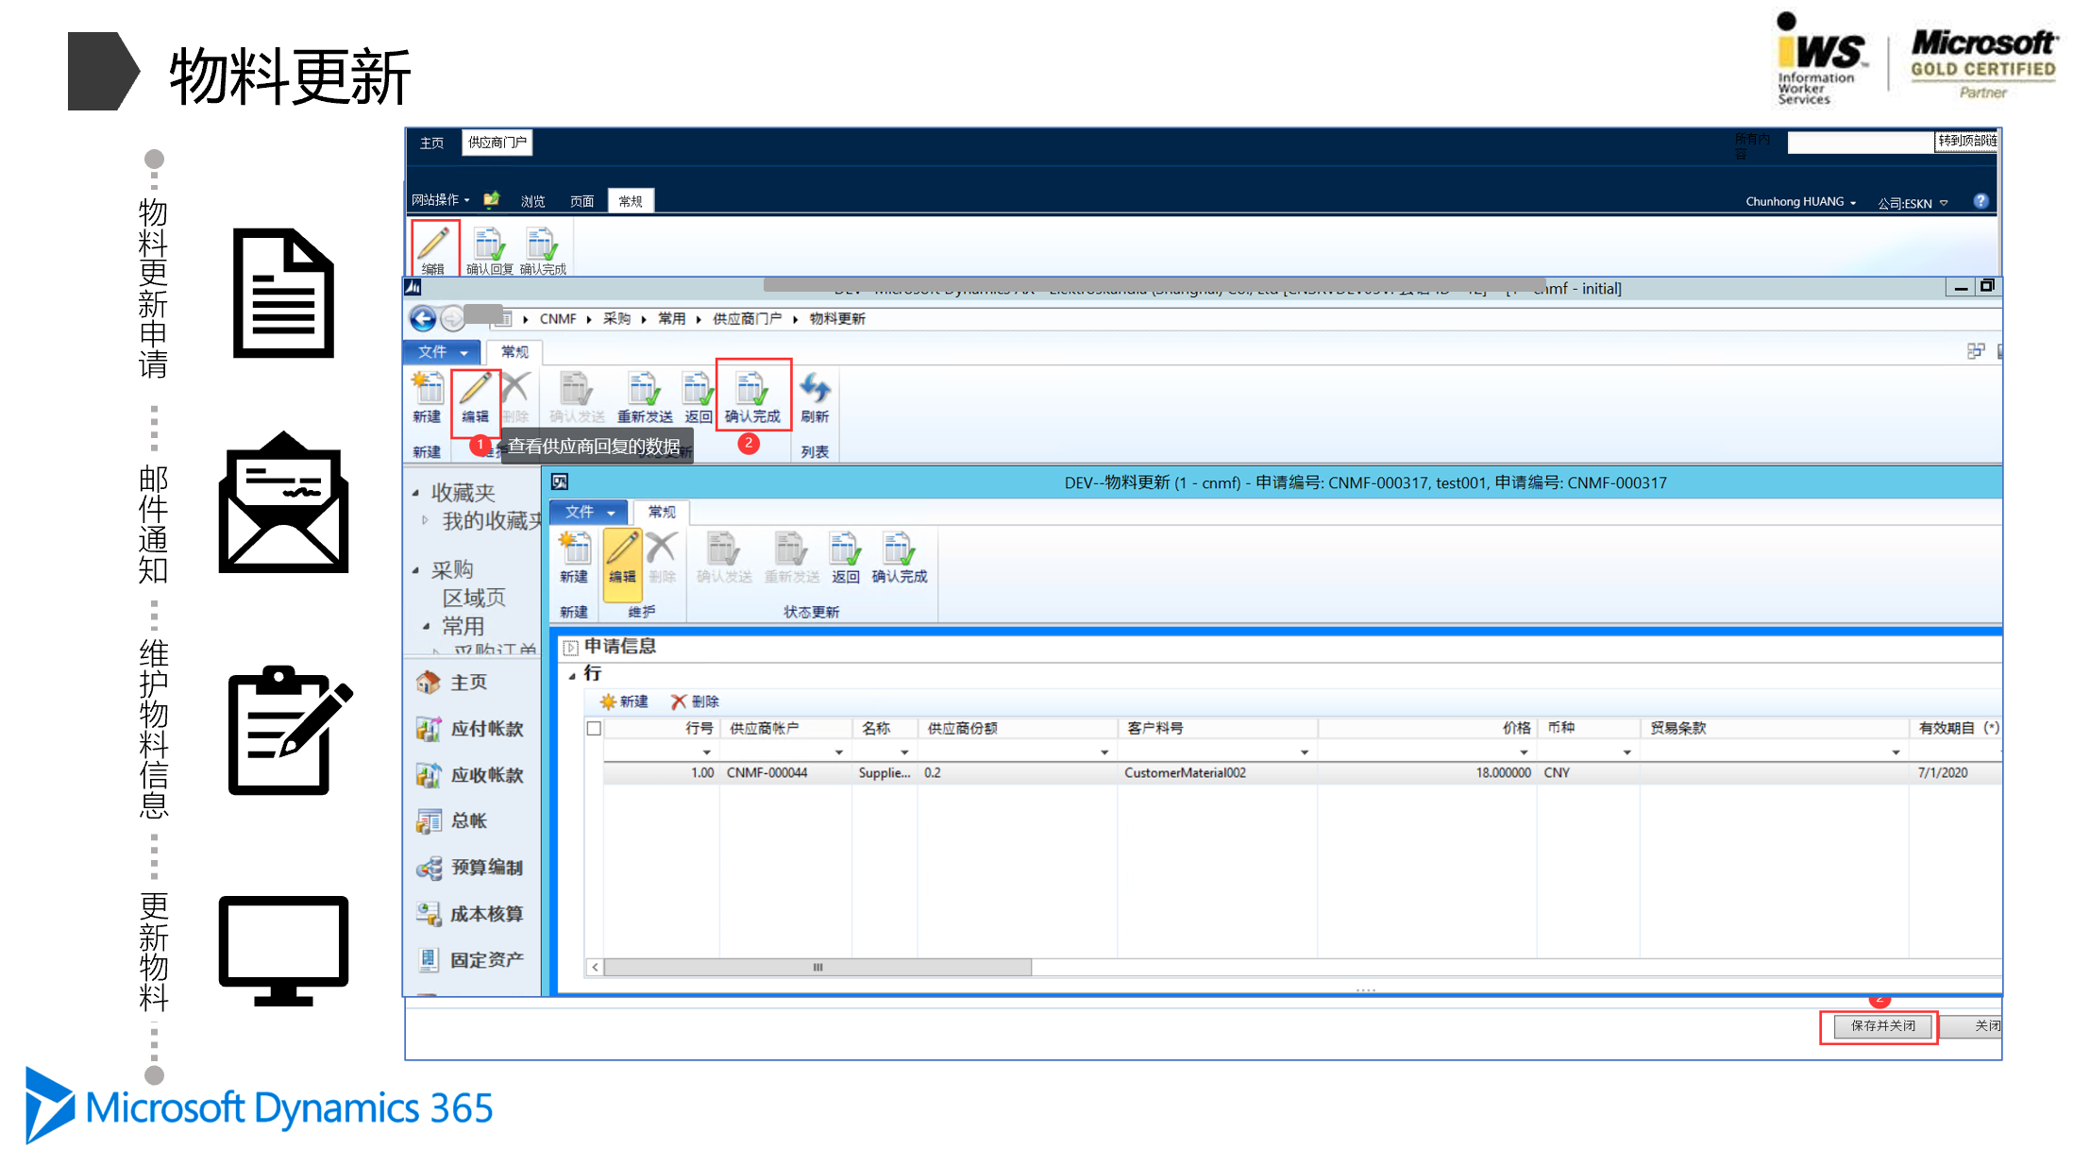Screen dimensions: 2073x1166
Task: Open the 成本核算 module
Action: [x=470, y=913]
